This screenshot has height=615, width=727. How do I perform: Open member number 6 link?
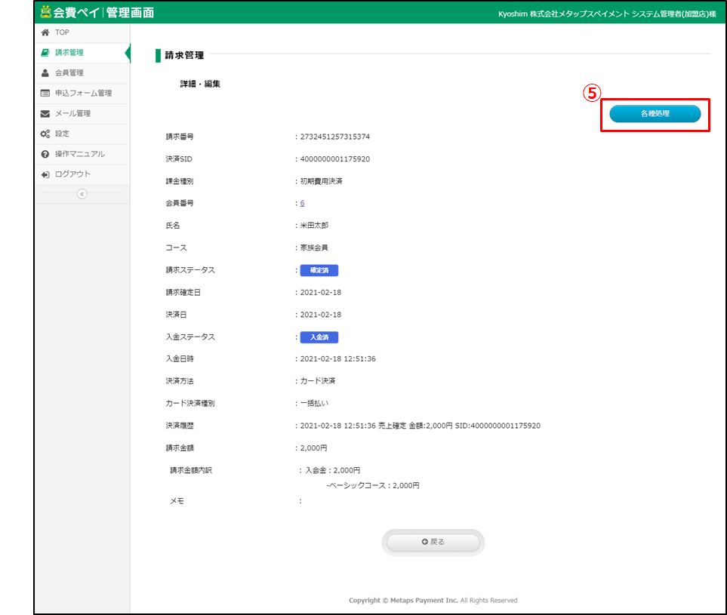click(302, 203)
